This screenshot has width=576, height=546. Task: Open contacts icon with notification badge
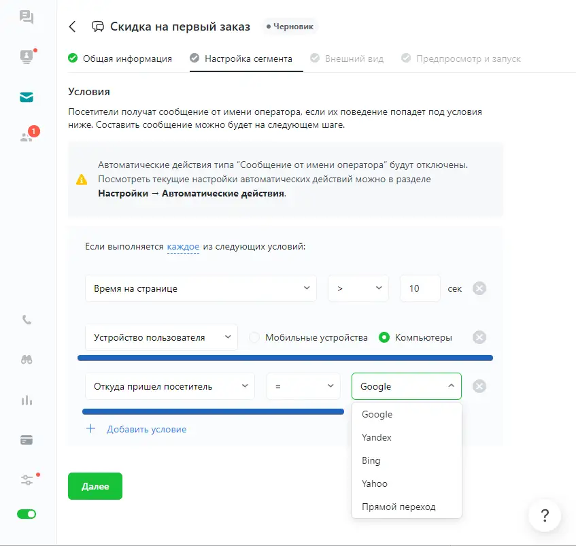[x=27, y=136]
